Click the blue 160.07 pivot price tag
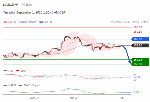This screenshot has width=150, height=102. point(140,39)
